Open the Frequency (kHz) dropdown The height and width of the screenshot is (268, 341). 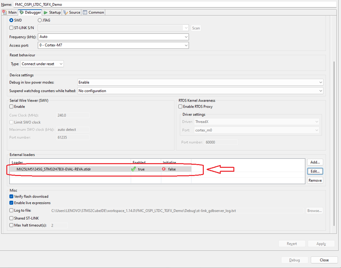[x=113, y=37]
